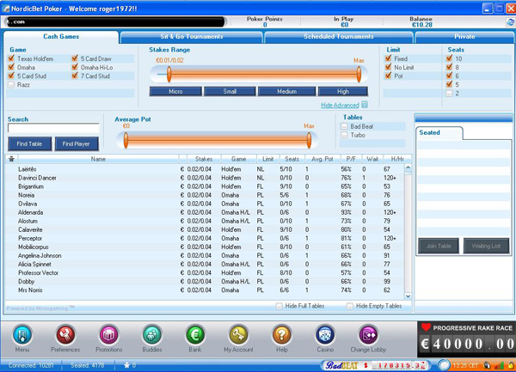Click the Hide Advanced link

(340, 105)
